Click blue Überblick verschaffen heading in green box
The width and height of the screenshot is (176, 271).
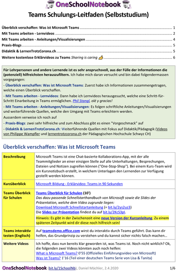pyautogui.click(x=44, y=85)
